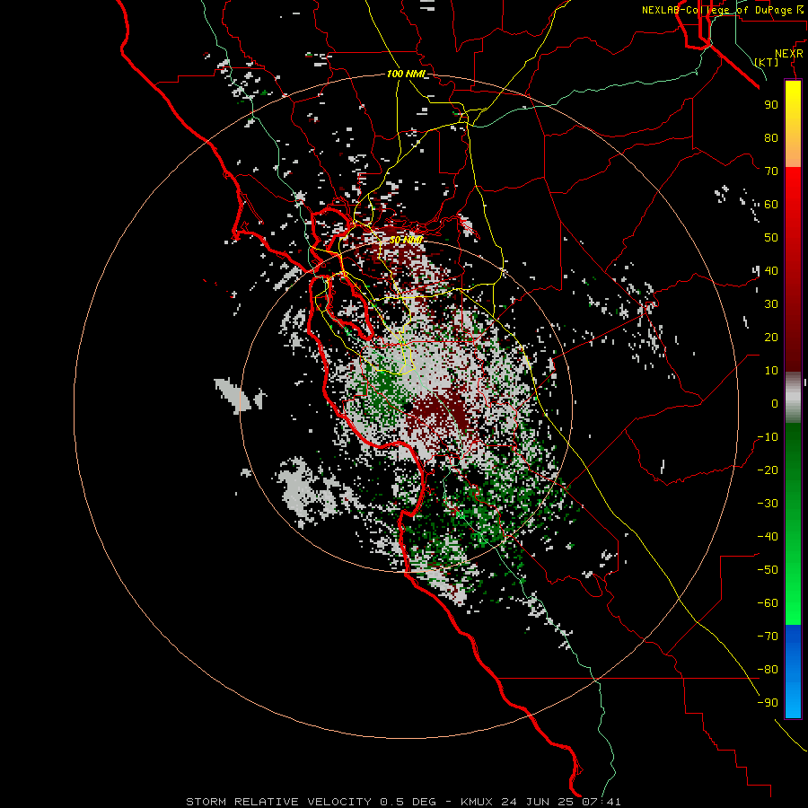Click the "20" value on the velocity scale

tap(771, 338)
